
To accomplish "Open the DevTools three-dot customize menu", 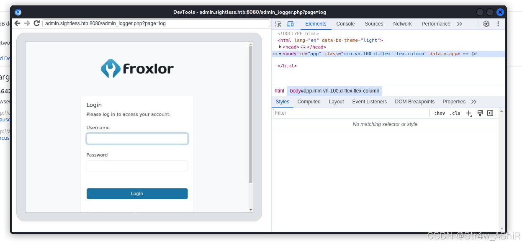I will tap(498, 24).
